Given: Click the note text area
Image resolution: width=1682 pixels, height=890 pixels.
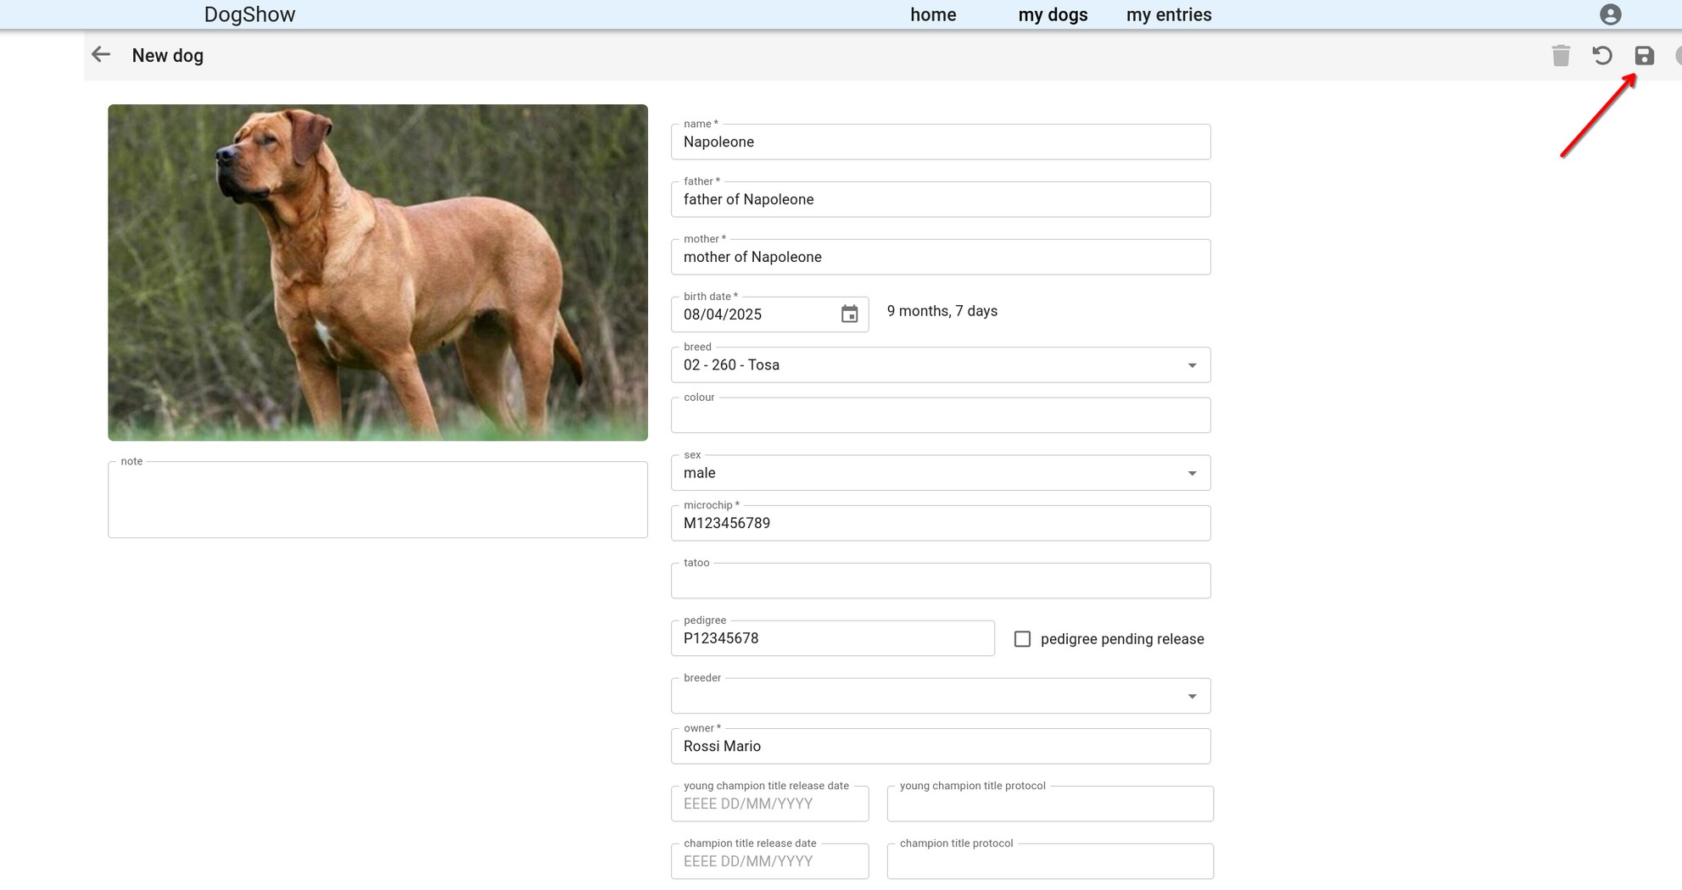Looking at the screenshot, I should [x=377, y=499].
